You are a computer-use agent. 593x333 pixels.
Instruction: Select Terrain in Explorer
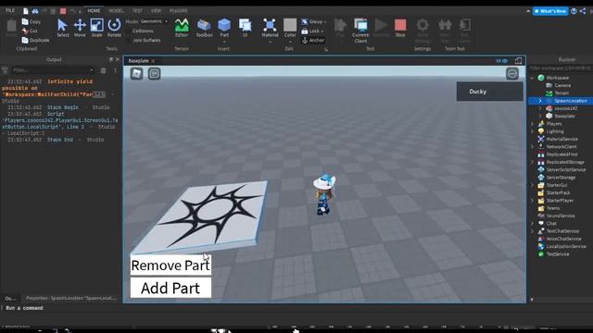coord(561,92)
